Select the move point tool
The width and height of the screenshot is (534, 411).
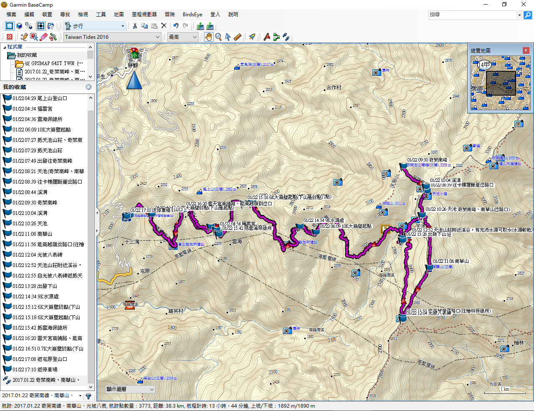pos(34,37)
